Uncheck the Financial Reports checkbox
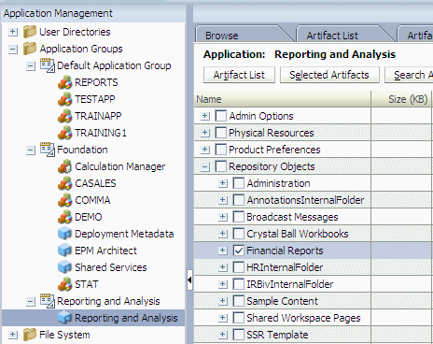This screenshot has width=433, height=344. 238,251
